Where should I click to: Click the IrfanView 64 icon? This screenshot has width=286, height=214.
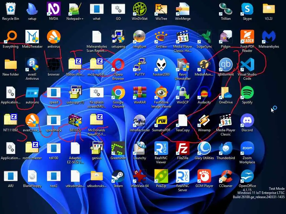[140, 176]
